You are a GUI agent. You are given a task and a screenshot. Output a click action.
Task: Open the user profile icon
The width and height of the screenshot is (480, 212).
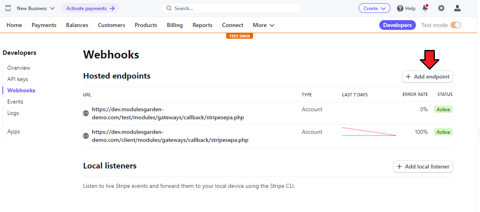457,8
